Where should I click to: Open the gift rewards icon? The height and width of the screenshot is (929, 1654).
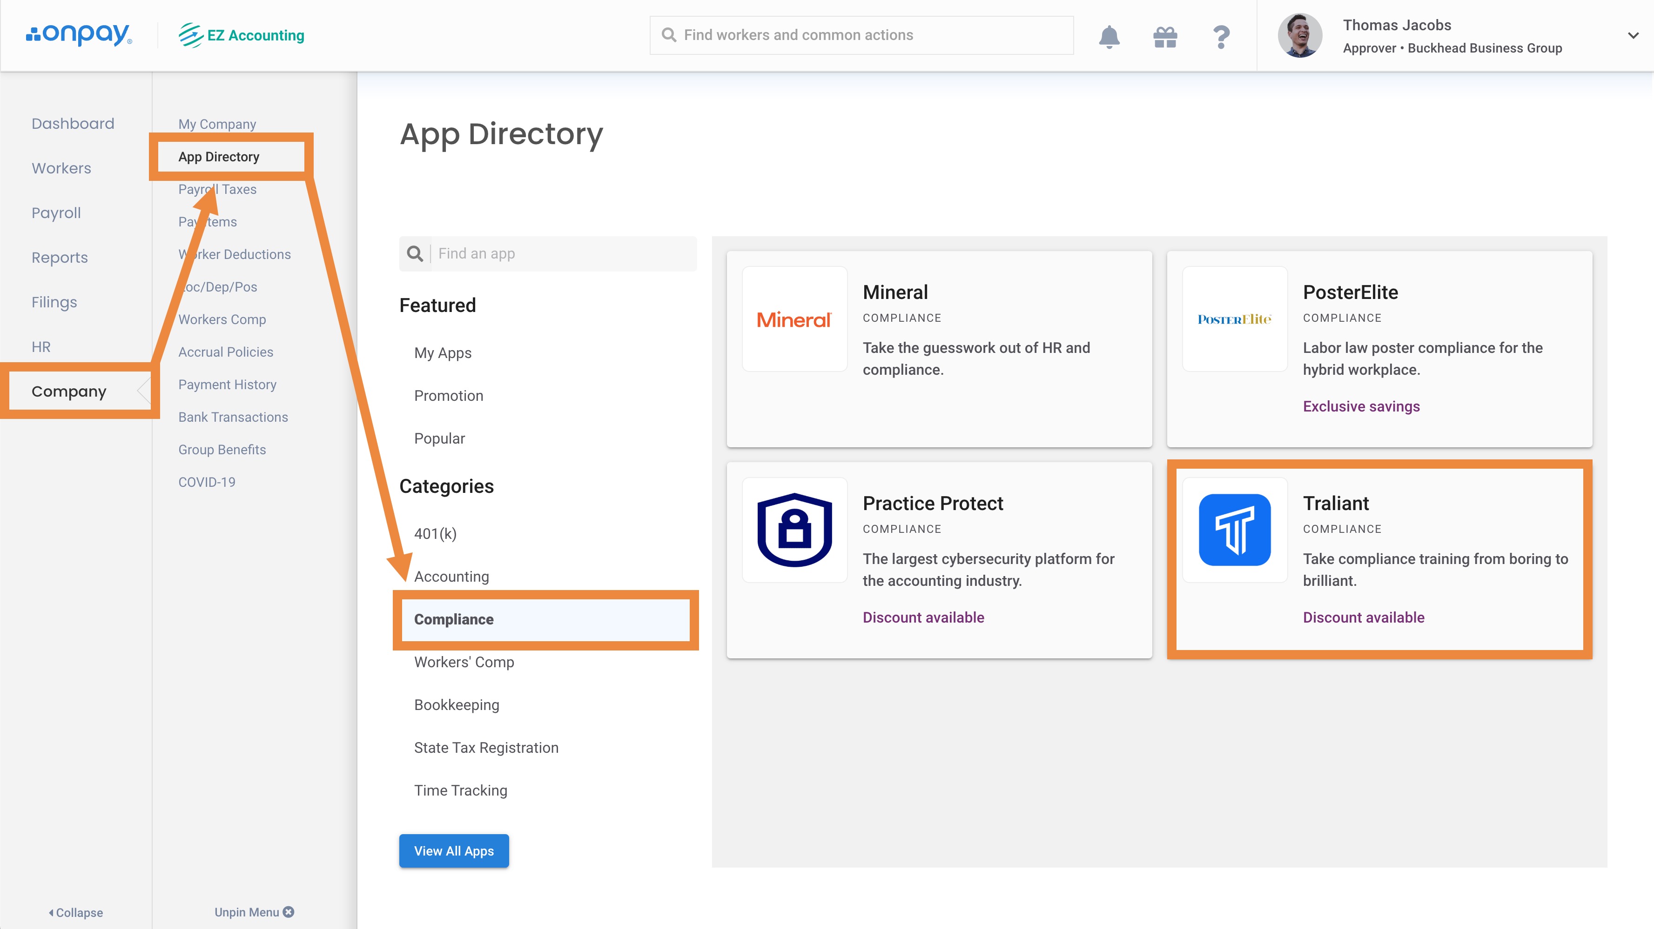tap(1165, 37)
